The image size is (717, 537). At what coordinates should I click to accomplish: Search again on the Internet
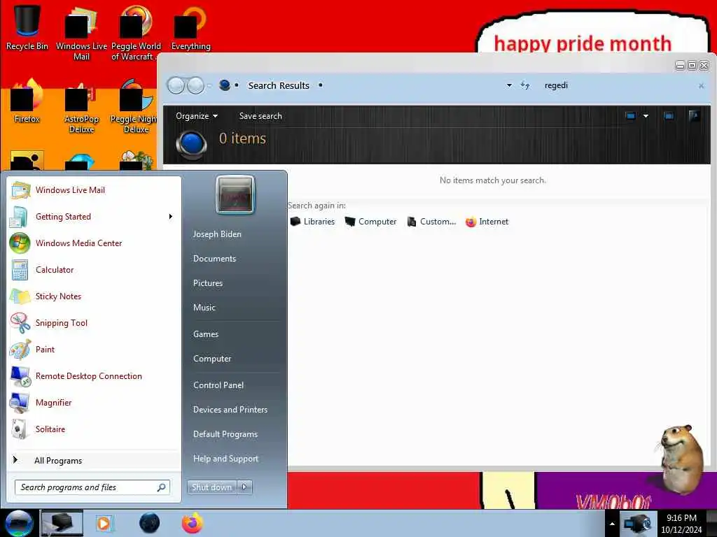[487, 222]
